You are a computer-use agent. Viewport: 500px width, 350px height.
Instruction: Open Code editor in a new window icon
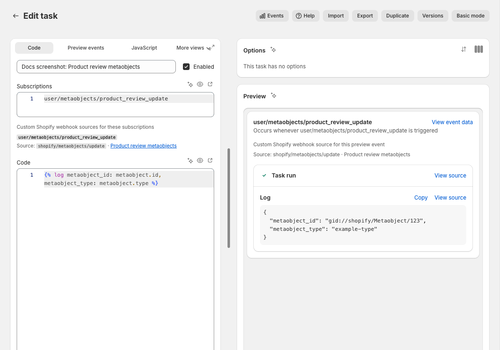[210, 160]
